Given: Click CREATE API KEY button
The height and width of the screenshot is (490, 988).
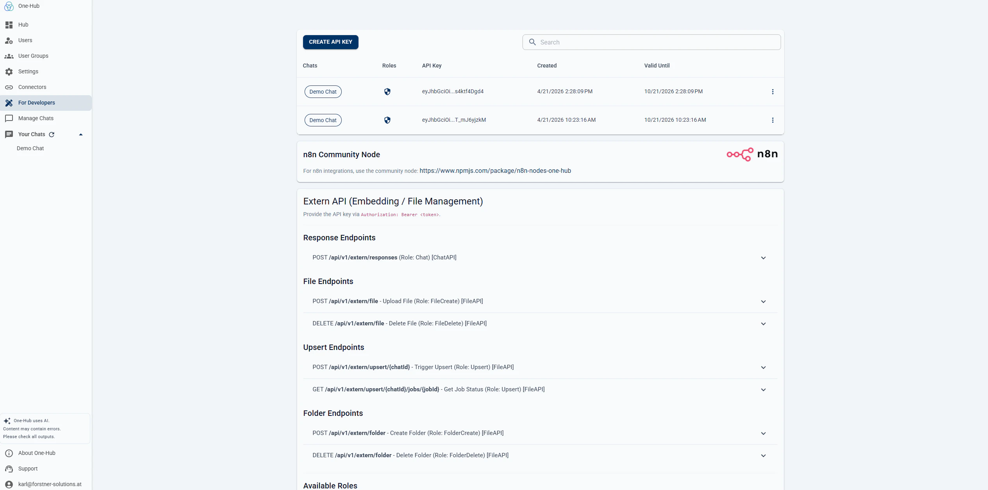Looking at the screenshot, I should pos(330,42).
